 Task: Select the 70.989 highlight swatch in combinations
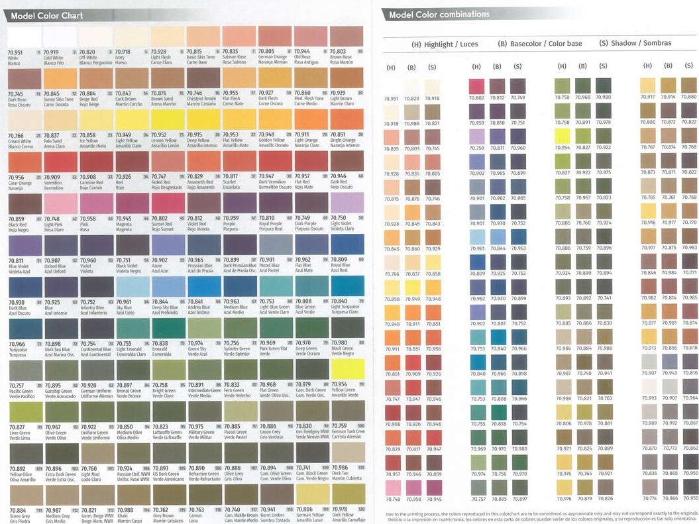[x=649, y=412]
